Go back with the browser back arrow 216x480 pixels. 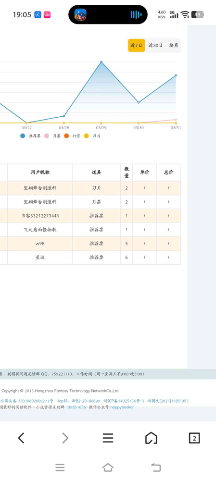(x=21, y=438)
